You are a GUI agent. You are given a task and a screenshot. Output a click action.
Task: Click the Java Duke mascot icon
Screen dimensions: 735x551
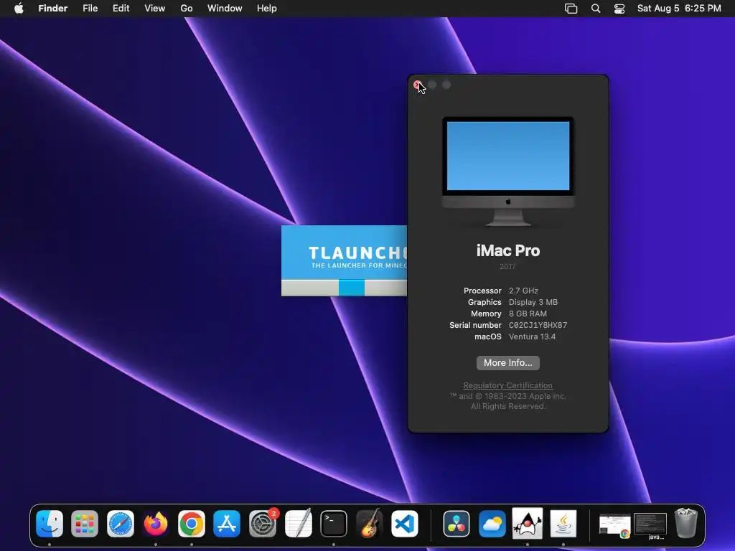[528, 523]
